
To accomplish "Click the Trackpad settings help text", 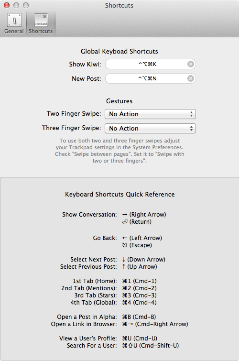I will point(119,151).
